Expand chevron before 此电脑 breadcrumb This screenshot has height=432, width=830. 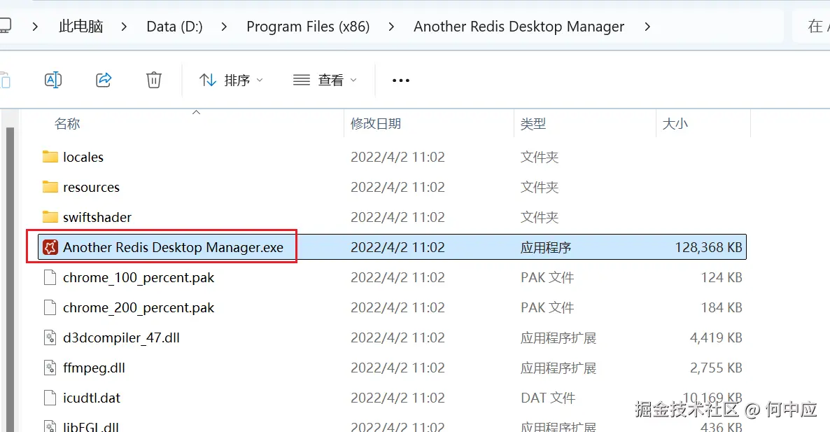coord(35,27)
